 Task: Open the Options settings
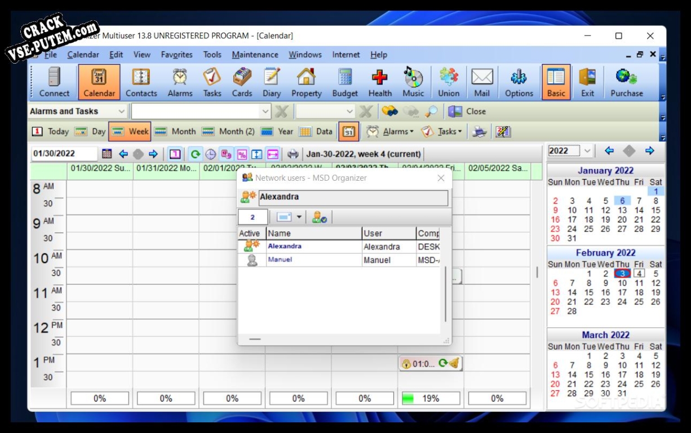coord(519,82)
